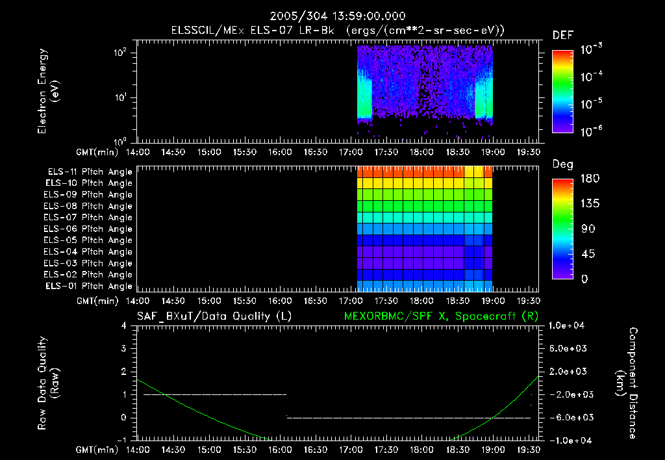This screenshot has width=665, height=460.
Task: Click the 1.0e+04 right axis value
Action: [x=566, y=326]
